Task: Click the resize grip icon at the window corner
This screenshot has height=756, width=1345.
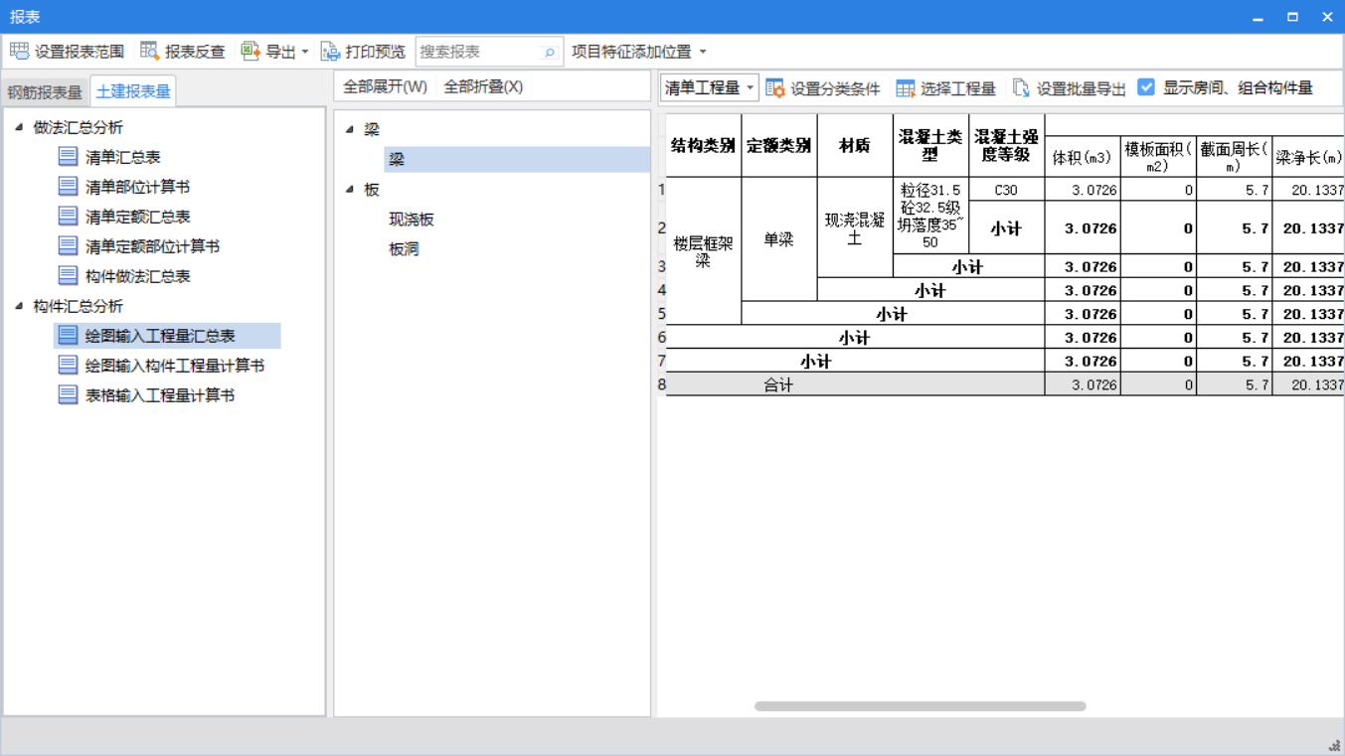Action: point(1334,745)
